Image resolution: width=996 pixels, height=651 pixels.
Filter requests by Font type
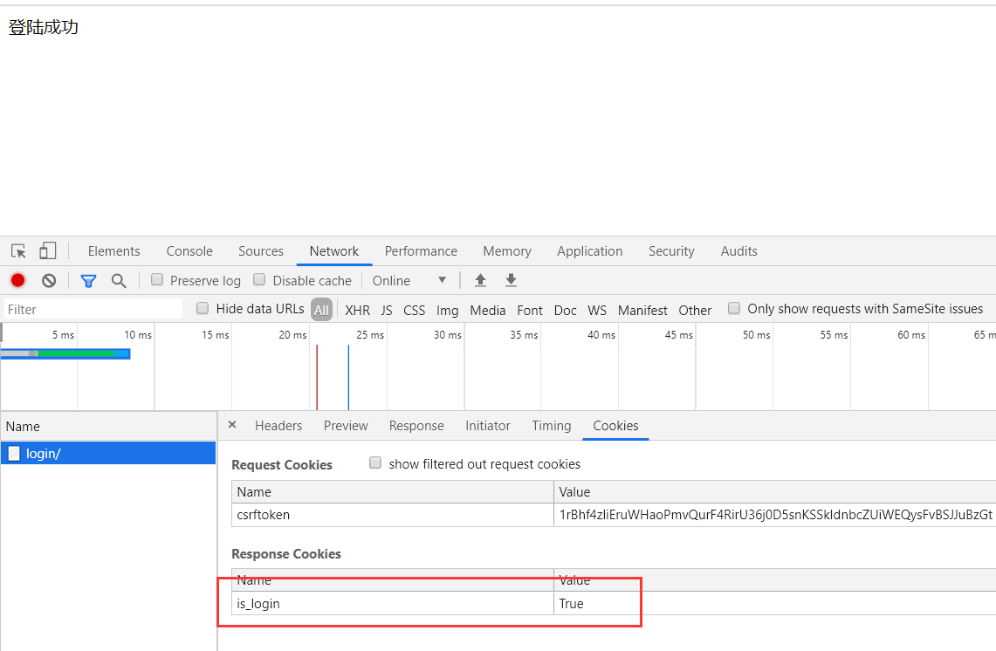pyautogui.click(x=530, y=310)
